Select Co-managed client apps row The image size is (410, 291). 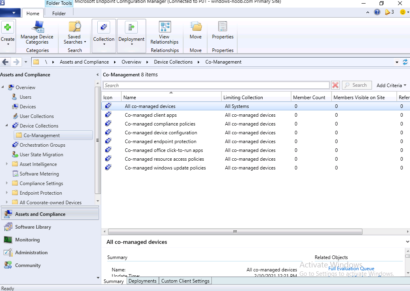pos(255,115)
